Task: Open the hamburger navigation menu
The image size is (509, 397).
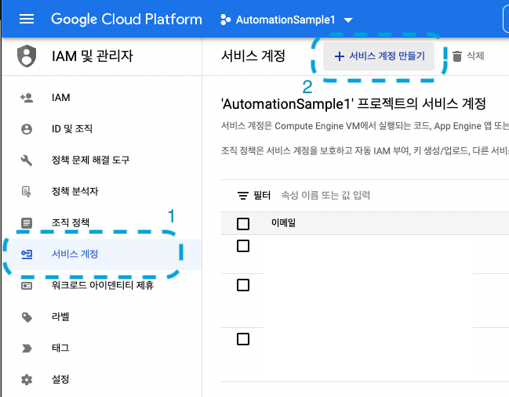Action: coord(27,19)
